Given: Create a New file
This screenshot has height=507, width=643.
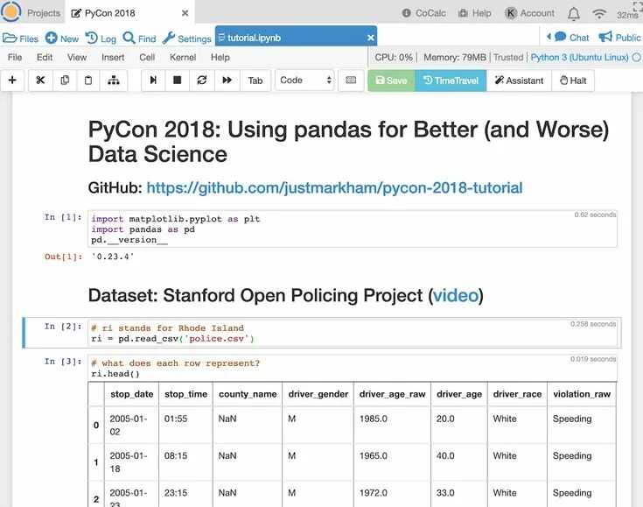Looking at the screenshot, I should click(x=62, y=39).
